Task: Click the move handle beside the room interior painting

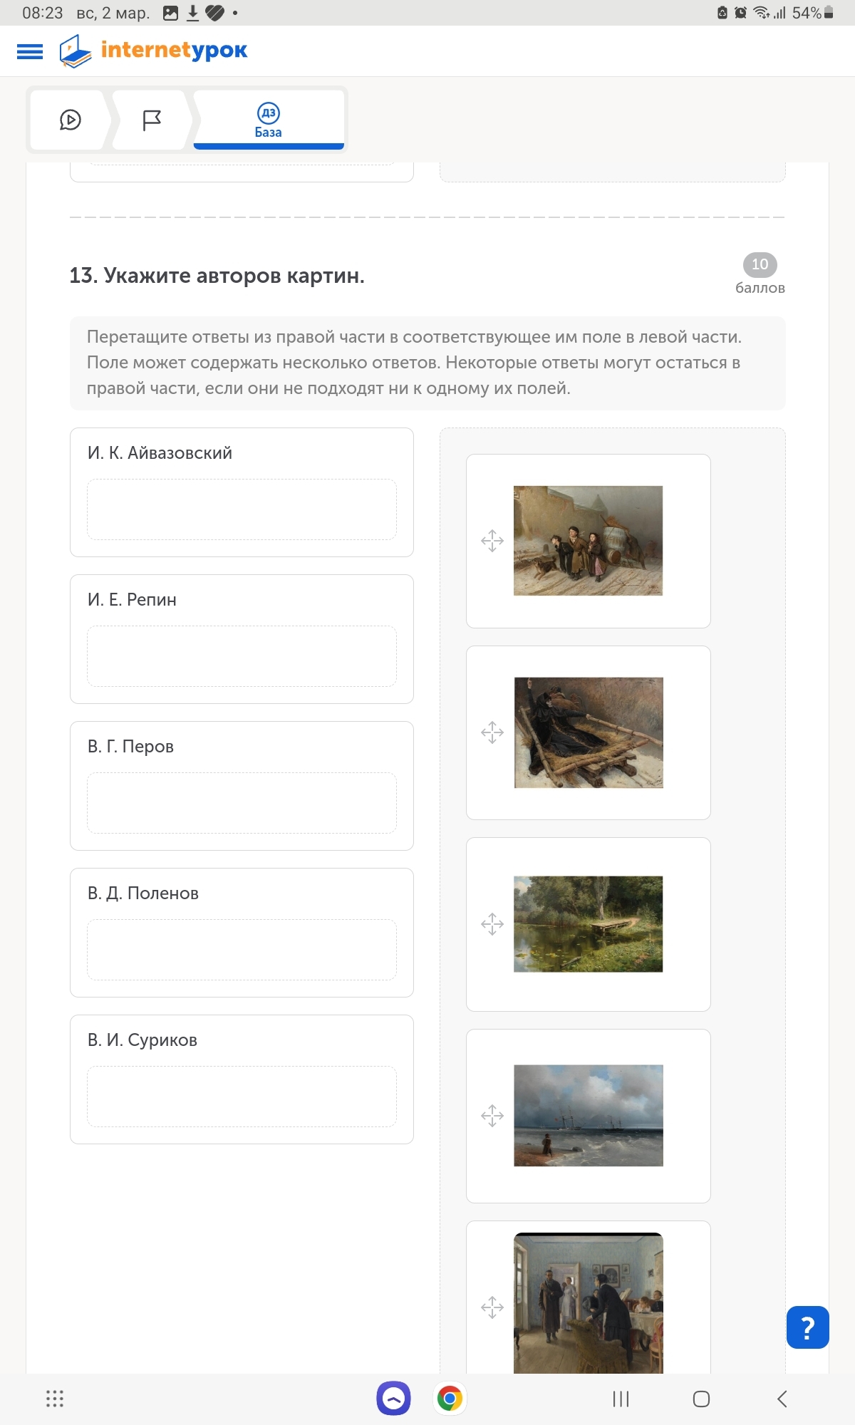Action: 492,1307
